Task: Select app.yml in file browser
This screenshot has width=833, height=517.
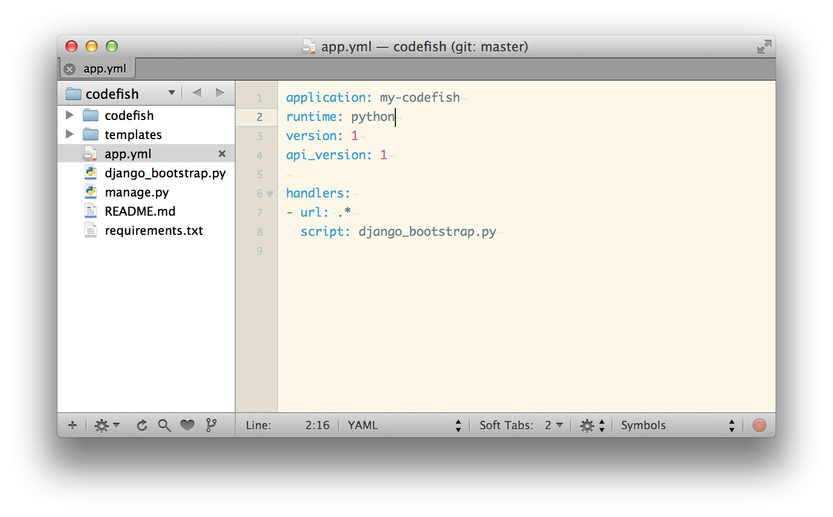Action: pos(146,154)
